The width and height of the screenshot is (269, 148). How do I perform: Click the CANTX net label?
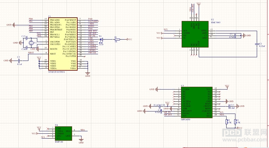92,48
